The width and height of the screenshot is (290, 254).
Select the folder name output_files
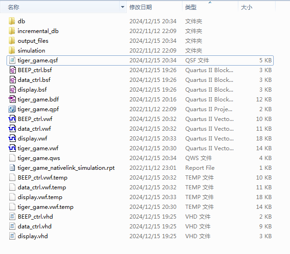pyautogui.click(x=33, y=40)
